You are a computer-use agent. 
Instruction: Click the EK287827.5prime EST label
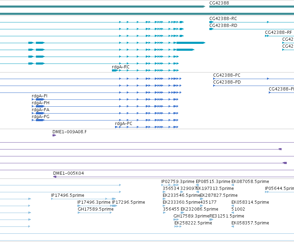[x=219, y=195]
